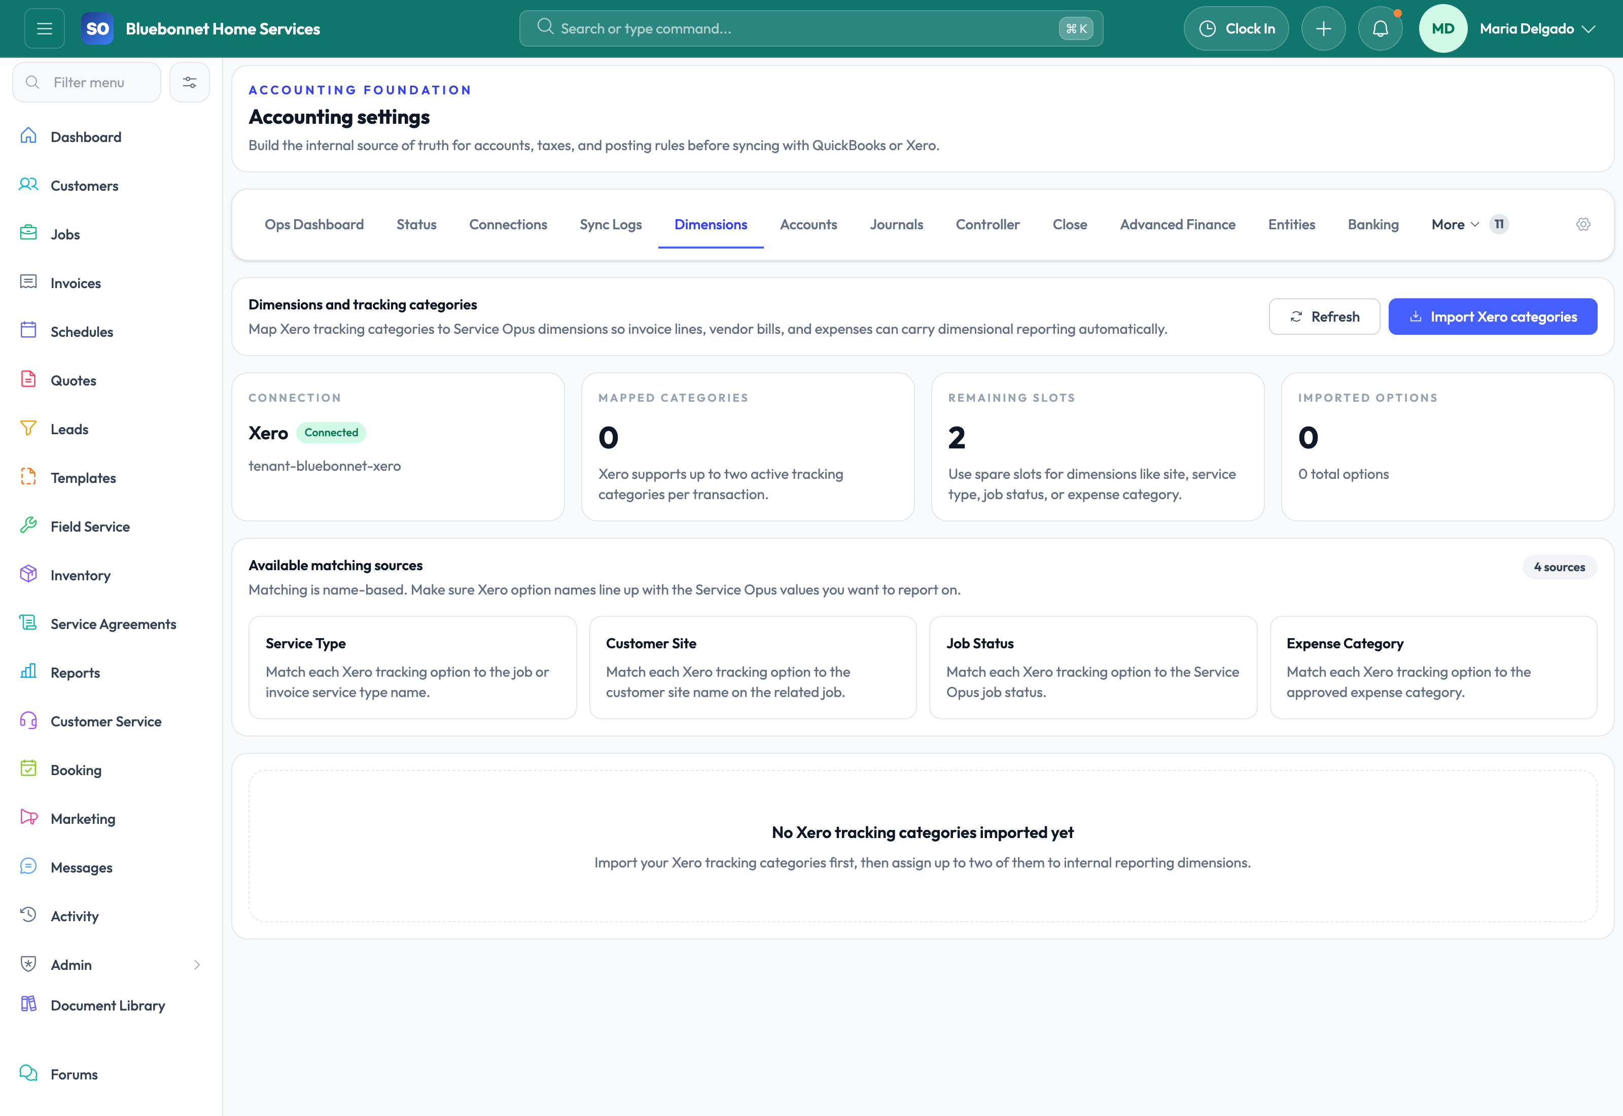Click the tenant-bluebonnet-xero text
Image resolution: width=1623 pixels, height=1116 pixels.
(x=324, y=466)
